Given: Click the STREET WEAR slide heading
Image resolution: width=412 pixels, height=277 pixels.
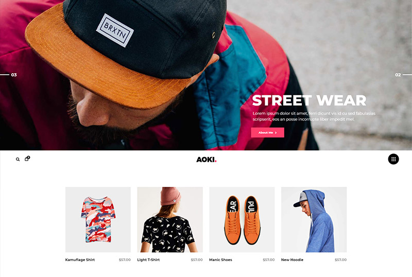Looking at the screenshot, I should click(309, 100).
